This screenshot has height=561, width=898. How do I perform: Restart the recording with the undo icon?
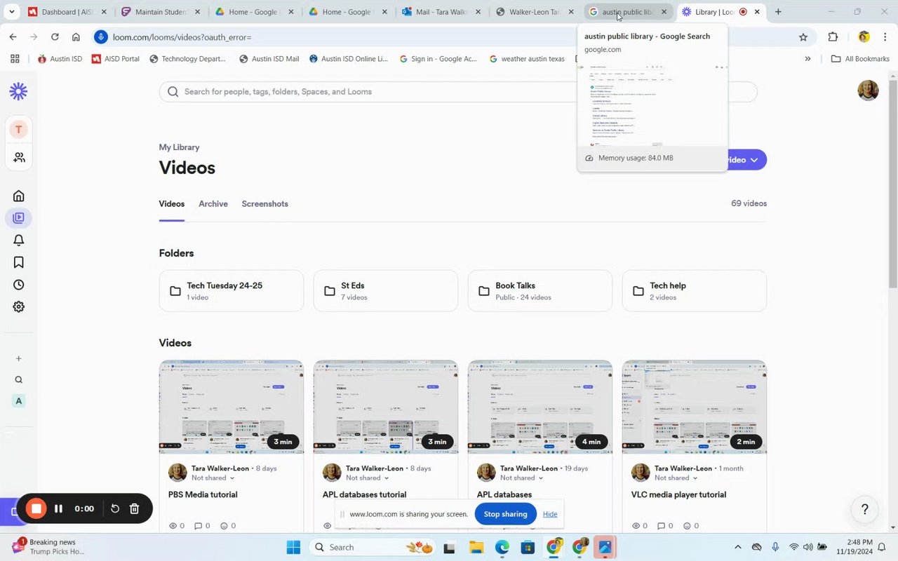115,508
